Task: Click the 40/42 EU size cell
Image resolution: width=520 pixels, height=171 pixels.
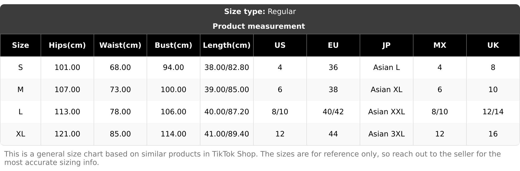Action: pos(333,112)
